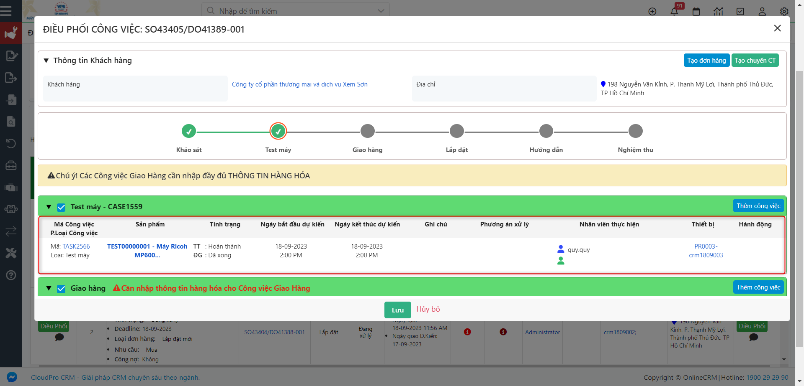
Task: Select the Hướng dẫn step
Action: coord(546,131)
